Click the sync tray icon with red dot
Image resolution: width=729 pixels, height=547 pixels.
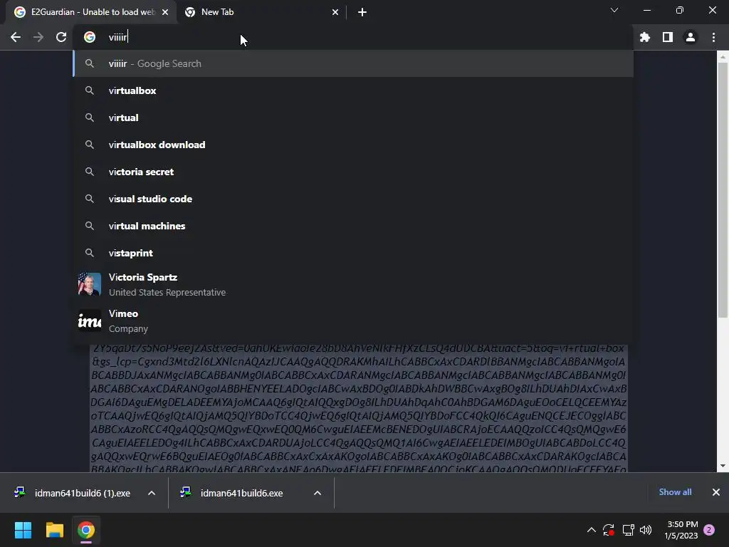point(609,530)
